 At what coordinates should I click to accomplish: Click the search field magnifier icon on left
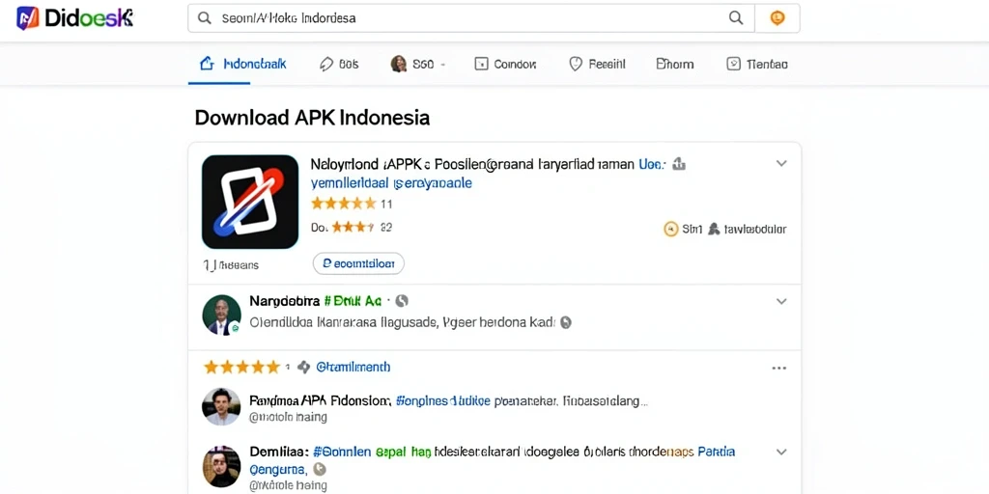pos(205,18)
